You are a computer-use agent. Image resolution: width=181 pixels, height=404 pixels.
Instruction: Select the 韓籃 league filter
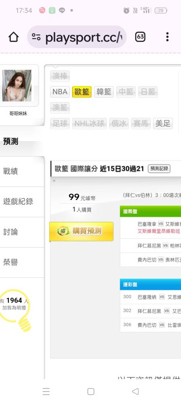tap(104, 92)
